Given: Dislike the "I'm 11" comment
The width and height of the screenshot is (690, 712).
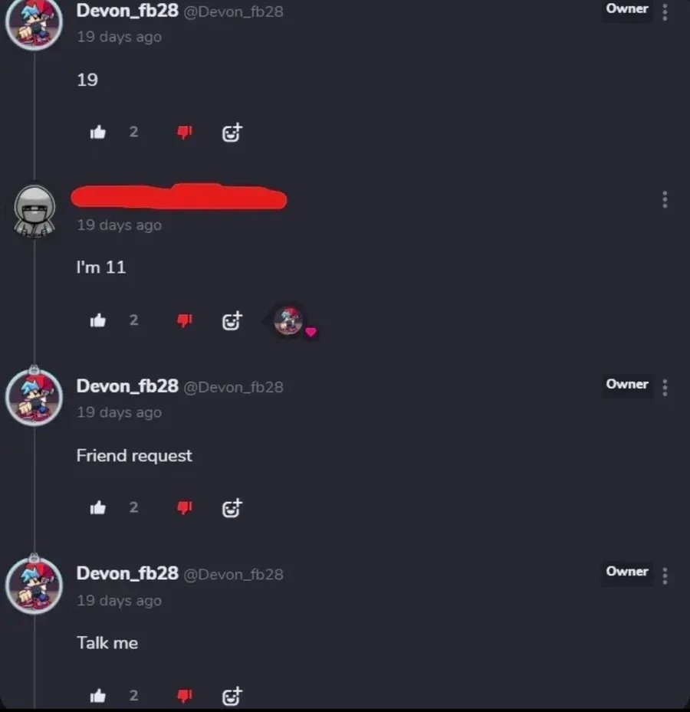Looking at the screenshot, I should tap(185, 321).
